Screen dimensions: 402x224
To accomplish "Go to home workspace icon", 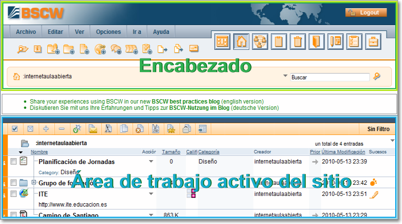I will click(241, 42).
